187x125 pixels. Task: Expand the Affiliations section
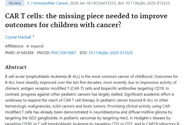coord(35,46)
